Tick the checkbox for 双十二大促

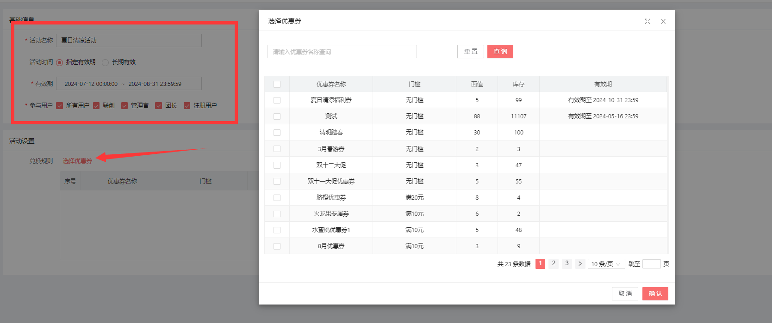(x=277, y=165)
